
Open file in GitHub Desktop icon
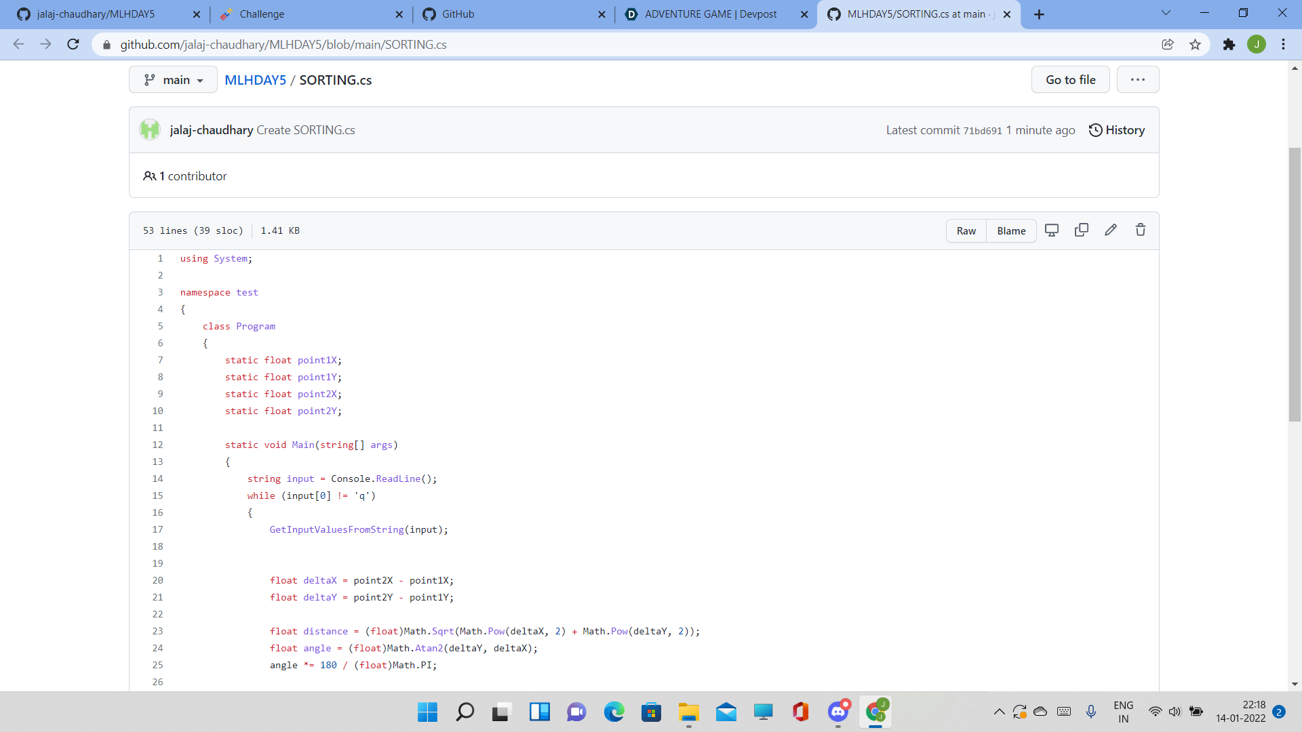1052,230
